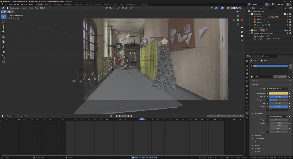Image resolution: width=293 pixels, height=159 pixels.
Task: Expand the 3DE4Scene tree item
Action: click(252, 17)
